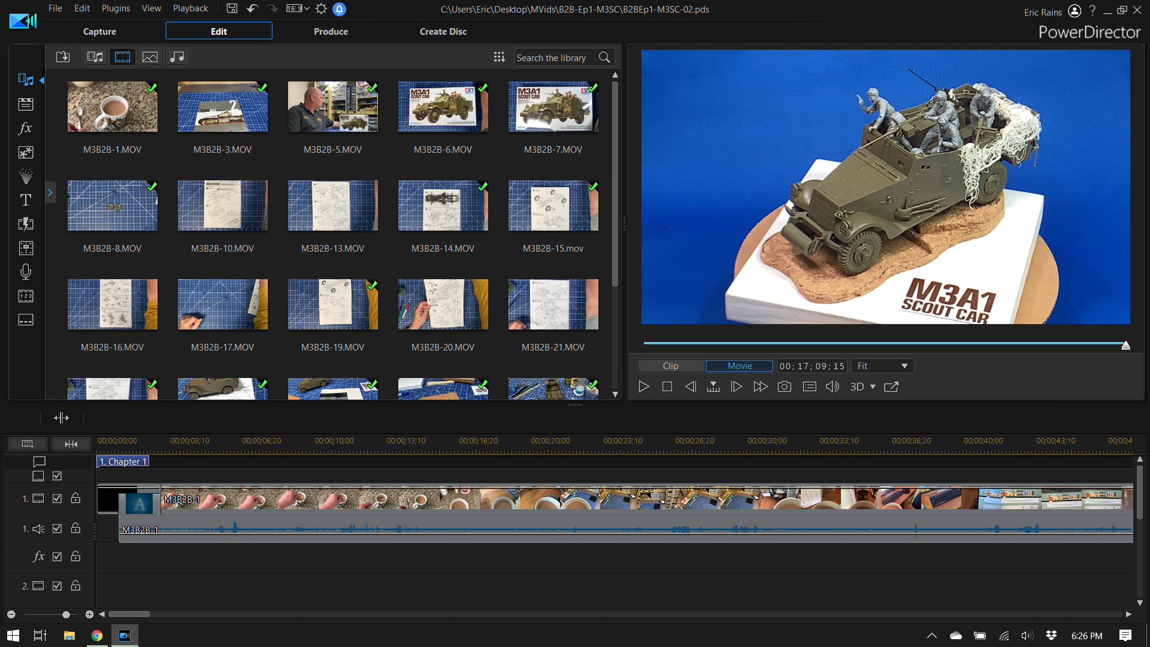
Task: Open the notification bell icon
Action: coord(339,9)
